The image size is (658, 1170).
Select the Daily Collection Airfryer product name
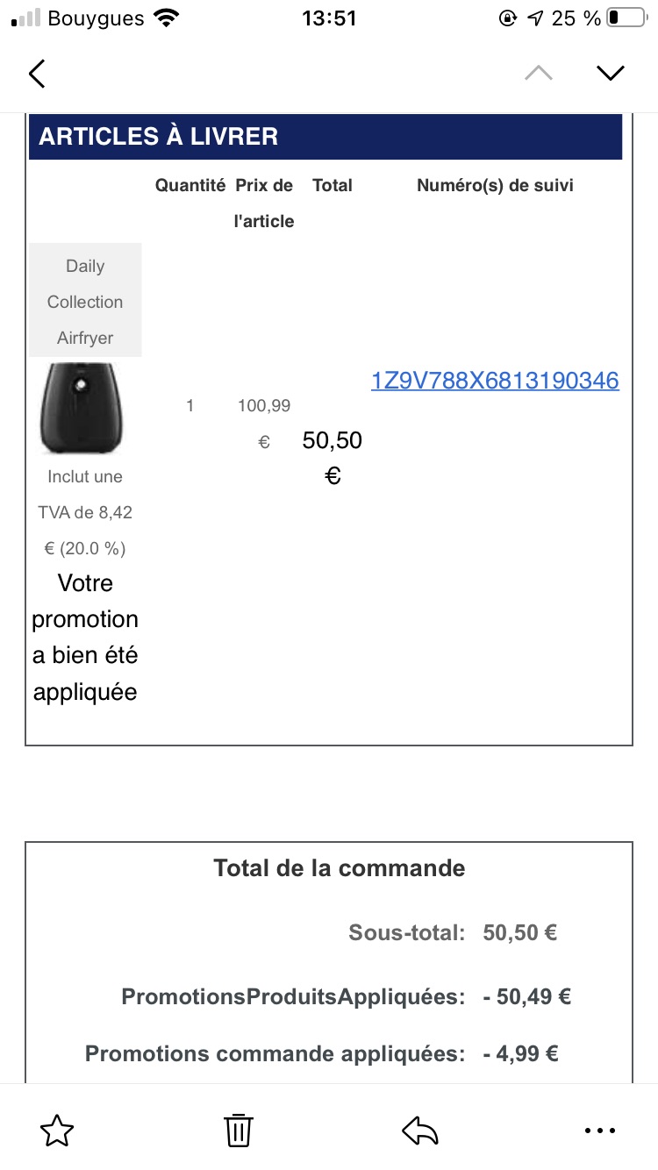click(x=85, y=301)
